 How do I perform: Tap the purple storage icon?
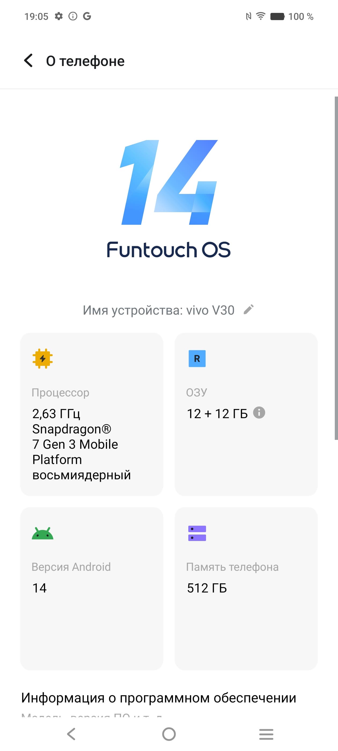tap(197, 533)
